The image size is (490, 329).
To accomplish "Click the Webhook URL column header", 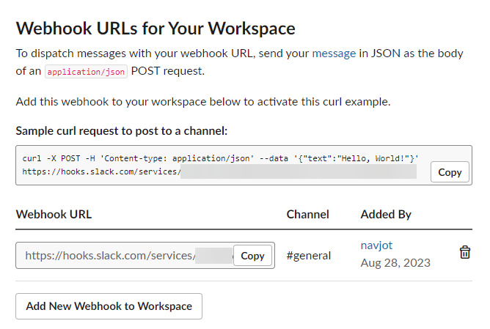I will [x=54, y=215].
